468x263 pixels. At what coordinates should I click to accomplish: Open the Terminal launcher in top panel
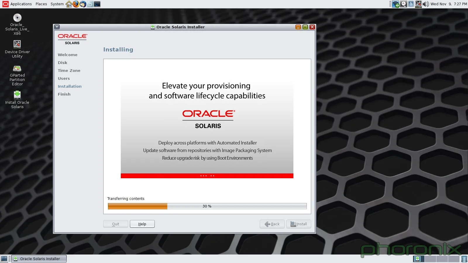(x=97, y=4)
